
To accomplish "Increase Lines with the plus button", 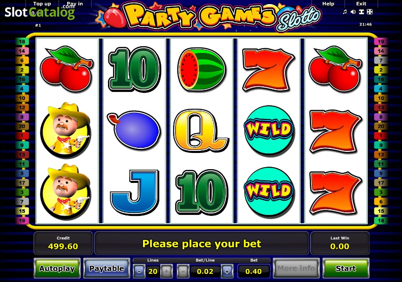I will coord(166,271).
